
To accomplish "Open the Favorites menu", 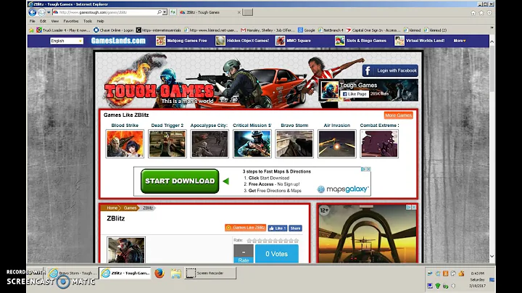I will coord(71,21).
